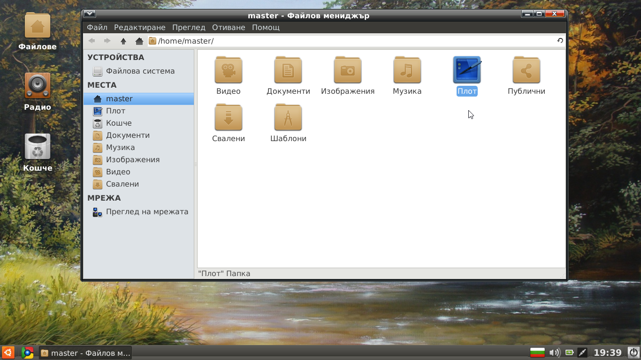Minimize the file manager window
Image resolution: width=641 pixels, height=360 pixels.
click(527, 14)
